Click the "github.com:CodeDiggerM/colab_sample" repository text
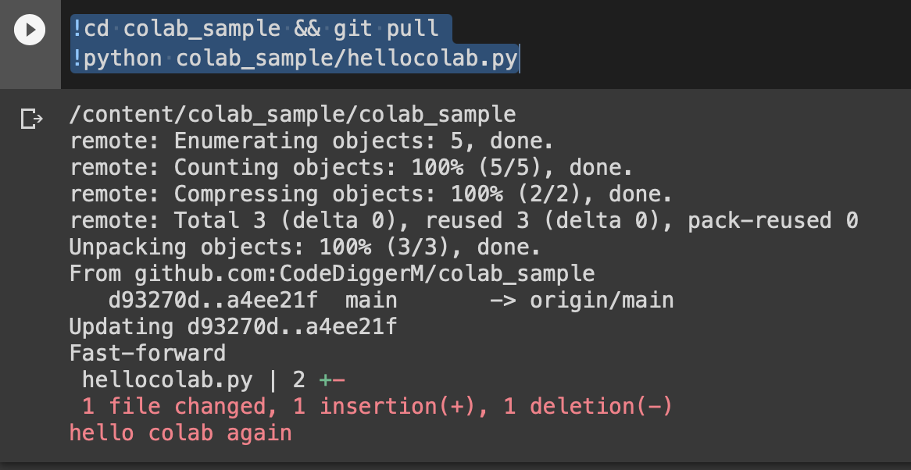 pyautogui.click(x=364, y=274)
